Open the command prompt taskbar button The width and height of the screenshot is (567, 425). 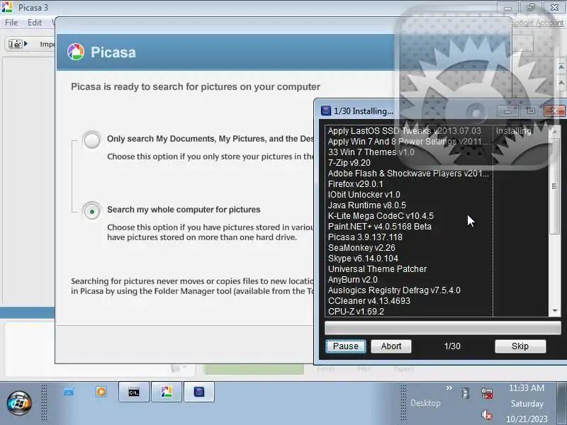(x=134, y=392)
